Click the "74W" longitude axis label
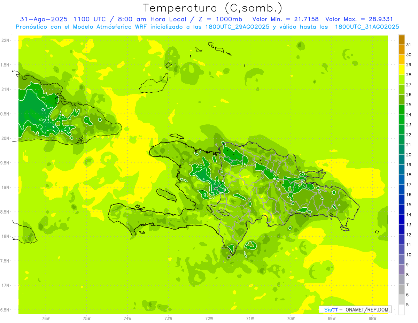The width and height of the screenshot is (418, 323). pos(127,318)
